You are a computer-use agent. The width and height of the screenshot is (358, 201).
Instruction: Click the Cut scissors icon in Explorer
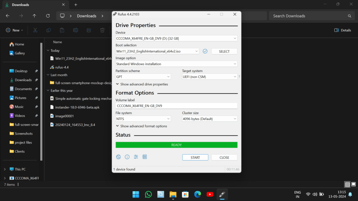pos(35,30)
